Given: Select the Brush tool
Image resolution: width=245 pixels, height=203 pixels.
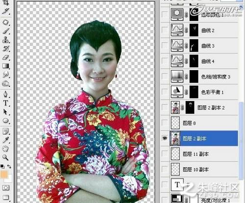Looking at the screenshot, I should pyautogui.click(x=6, y=31).
